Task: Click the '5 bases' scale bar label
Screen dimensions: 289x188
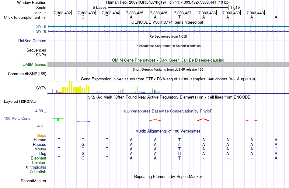Action: tap(99, 8)
